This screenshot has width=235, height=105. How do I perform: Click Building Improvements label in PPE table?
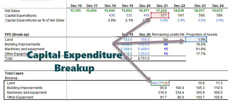pyautogui.click(x=23, y=44)
